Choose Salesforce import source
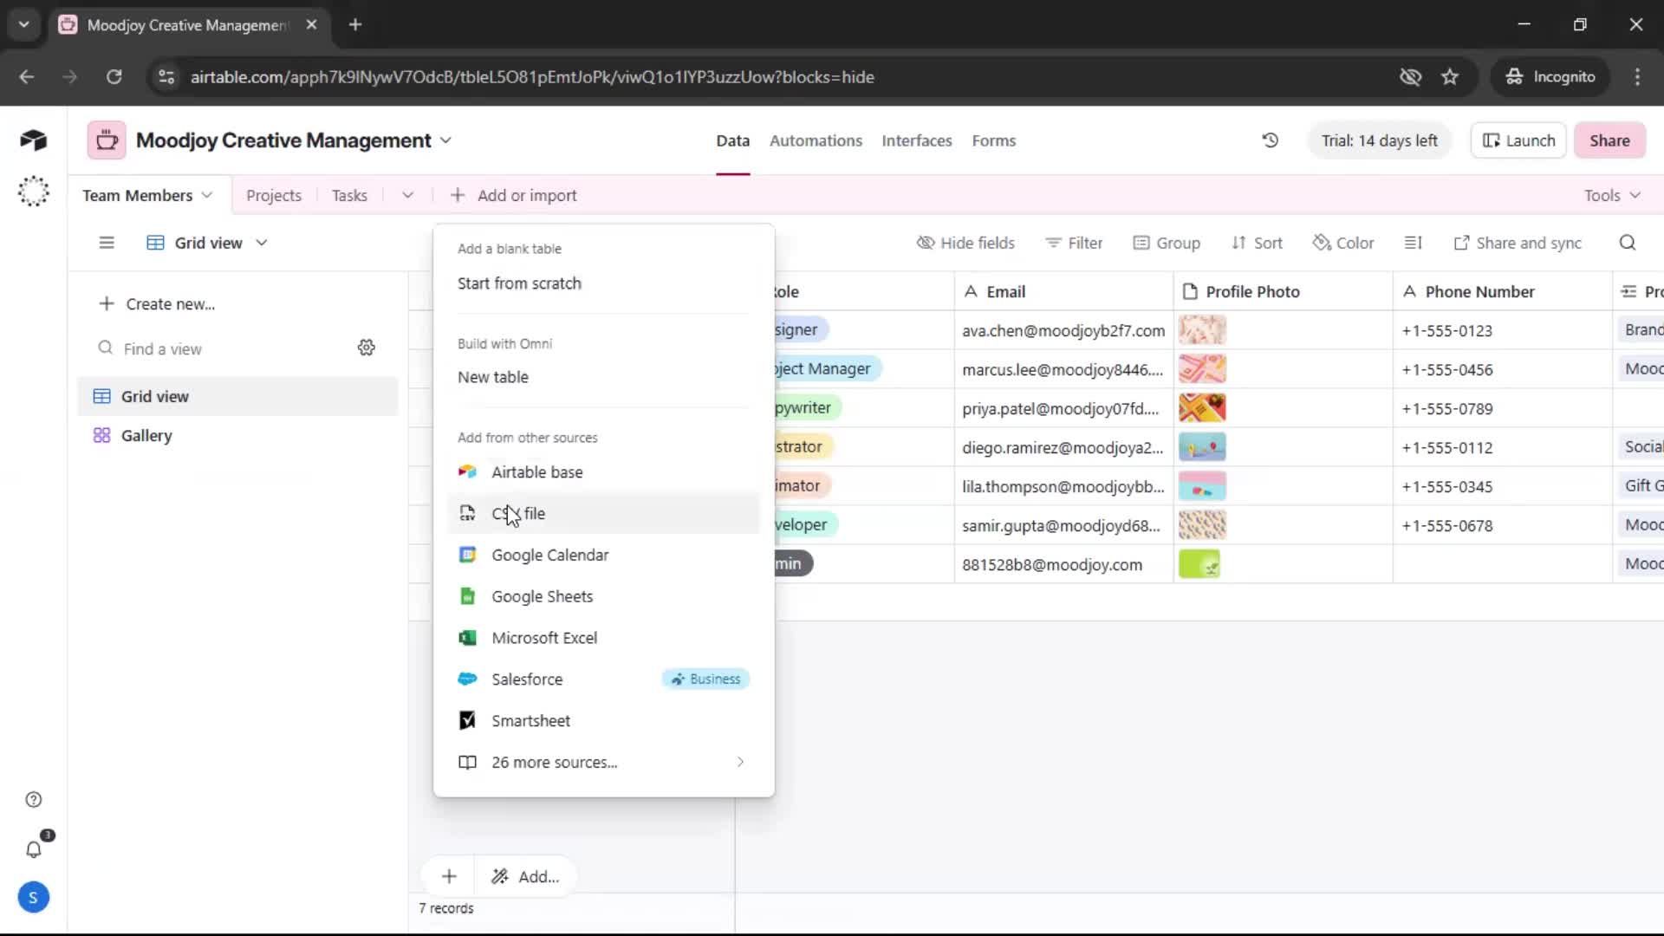Screen dimensions: 1664x936 [604, 679]
